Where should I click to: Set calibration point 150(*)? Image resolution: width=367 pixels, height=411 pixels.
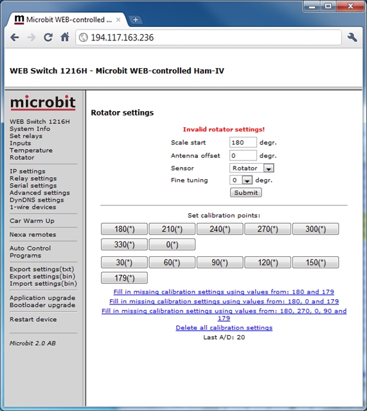316,262
